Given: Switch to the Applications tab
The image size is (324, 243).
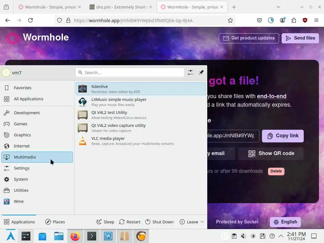Looking at the screenshot, I should click(19, 222).
